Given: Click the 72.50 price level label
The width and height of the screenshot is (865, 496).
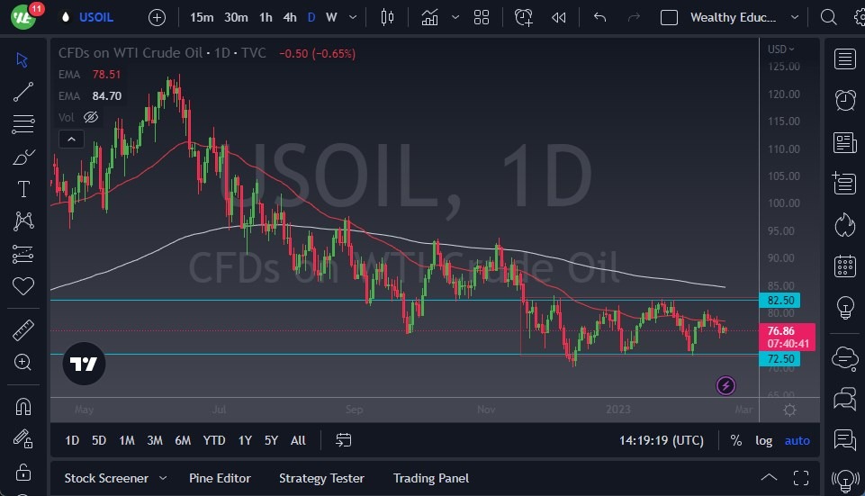Looking at the screenshot, I should (x=780, y=358).
